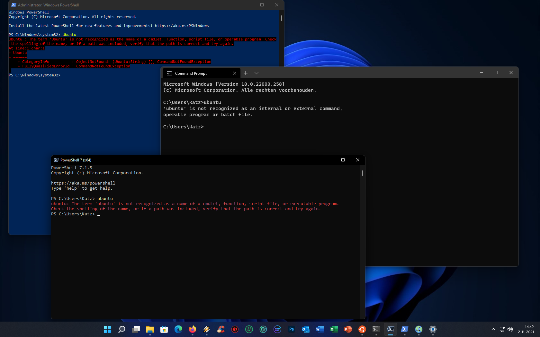Open Outlook from the taskbar
Viewport: 540px width, 337px height.
click(x=306, y=329)
